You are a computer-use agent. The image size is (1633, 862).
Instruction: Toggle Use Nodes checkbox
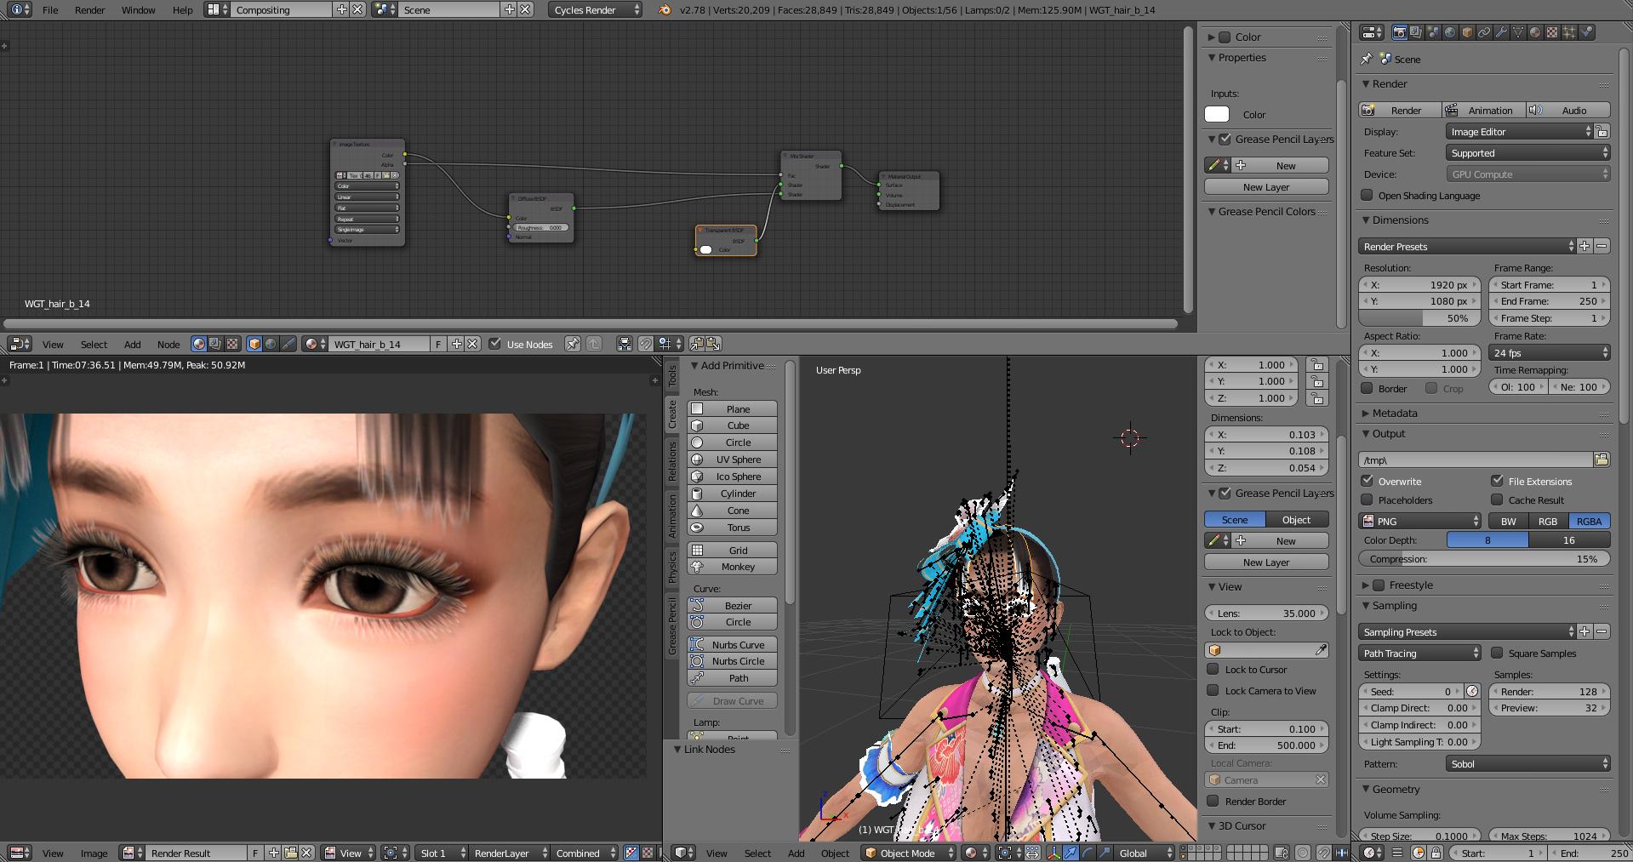click(x=494, y=344)
